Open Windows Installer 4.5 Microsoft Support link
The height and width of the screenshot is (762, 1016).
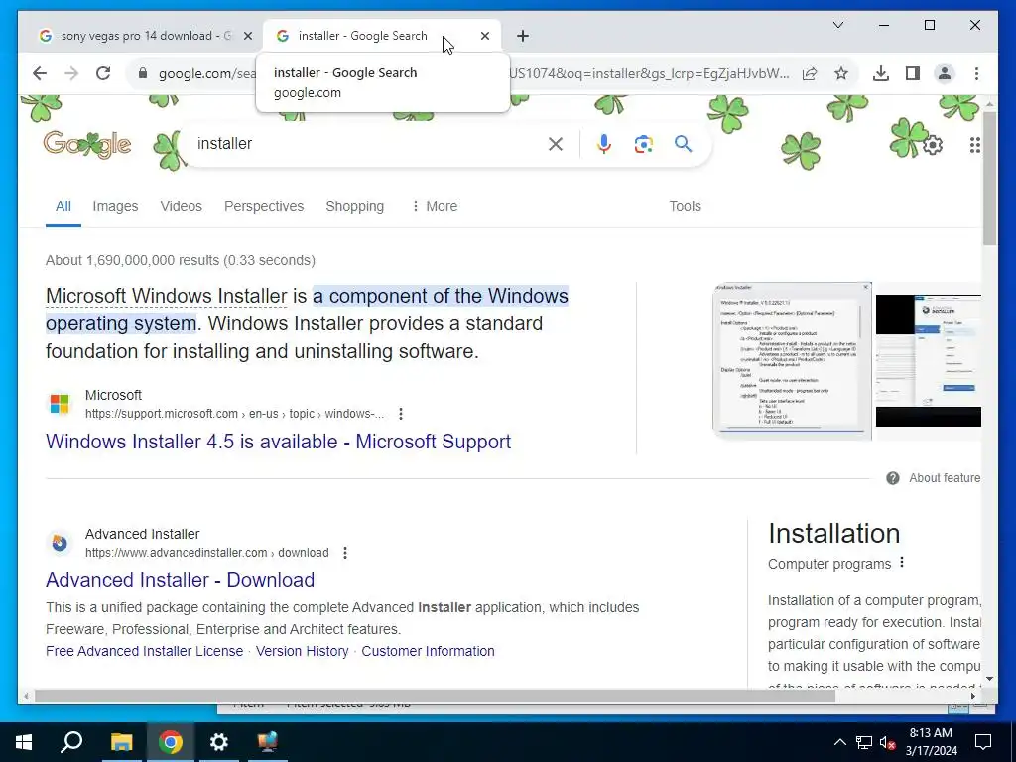[x=278, y=442]
